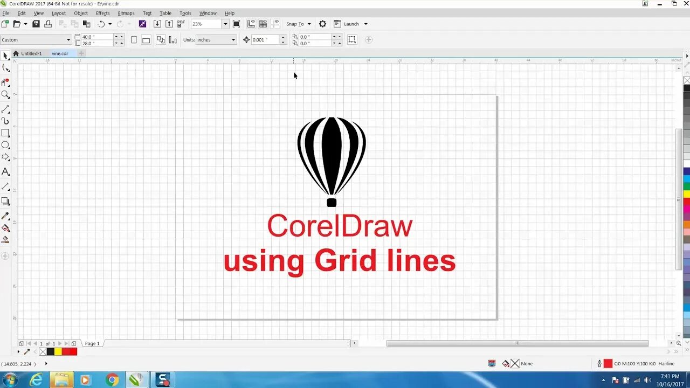Open the zoom level dropdown

[x=225, y=24]
